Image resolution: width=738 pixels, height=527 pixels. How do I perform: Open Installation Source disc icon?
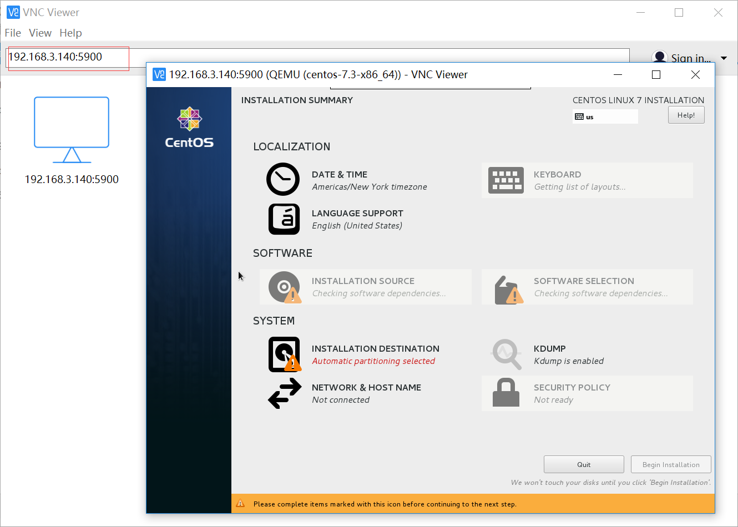coord(285,287)
